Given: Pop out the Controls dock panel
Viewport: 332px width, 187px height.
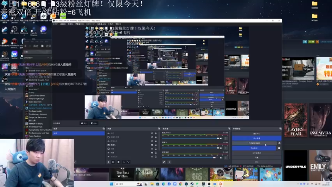Looking at the screenshot, I should 281,129.
